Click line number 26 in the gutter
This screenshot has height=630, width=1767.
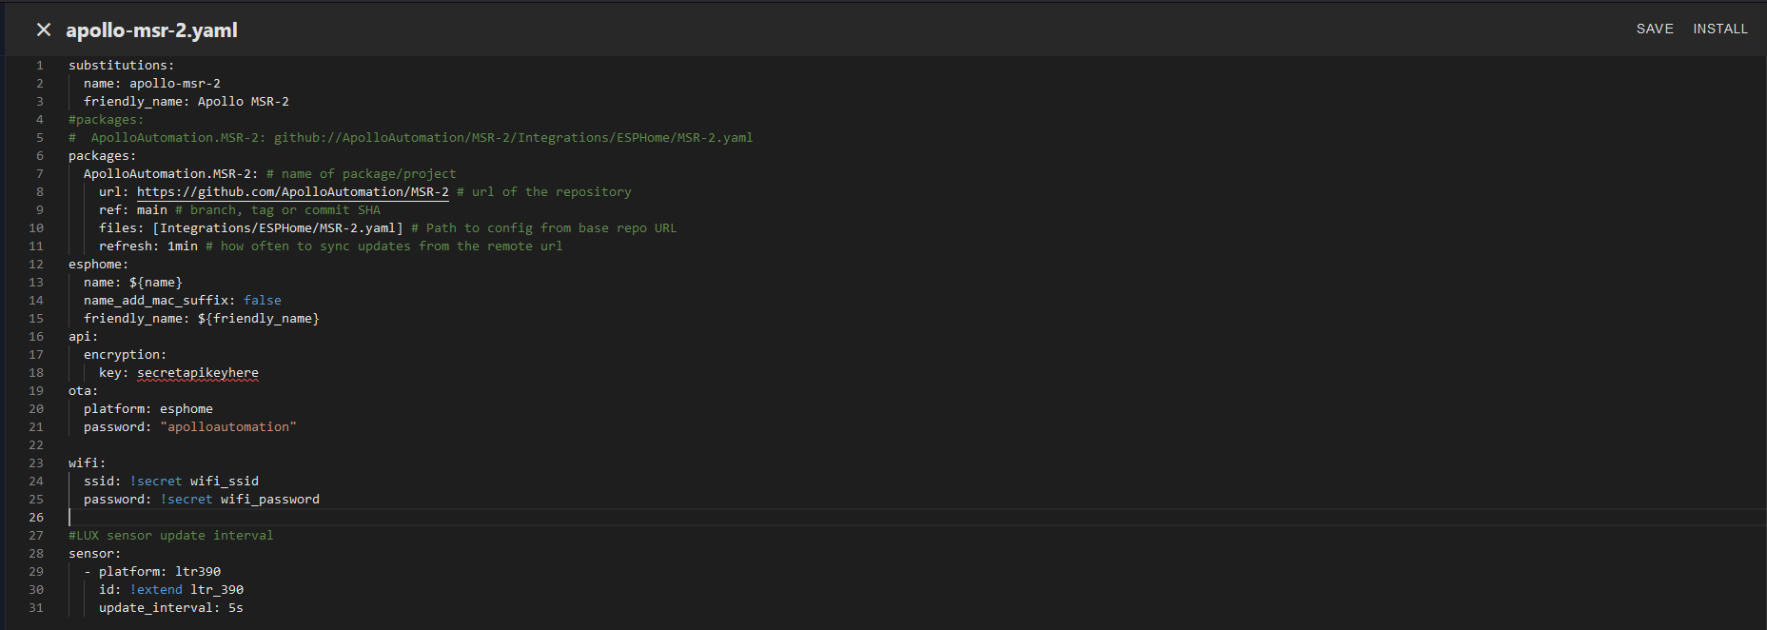point(36,518)
